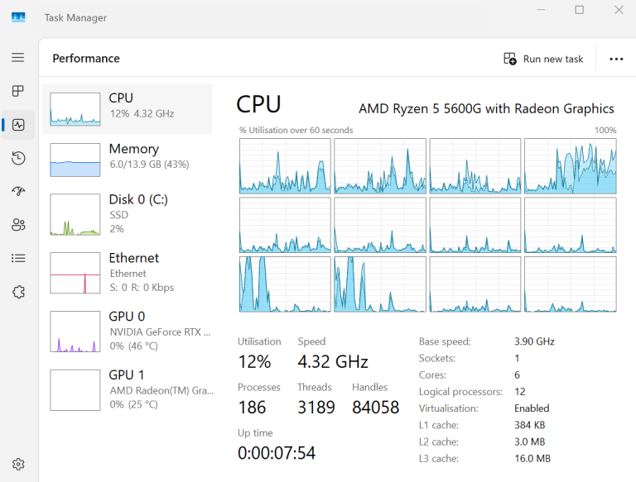Viewport: 636px width, 482px height.
Task: Select GPU 0 NVIDIA GeForce entry
Action: click(127, 331)
